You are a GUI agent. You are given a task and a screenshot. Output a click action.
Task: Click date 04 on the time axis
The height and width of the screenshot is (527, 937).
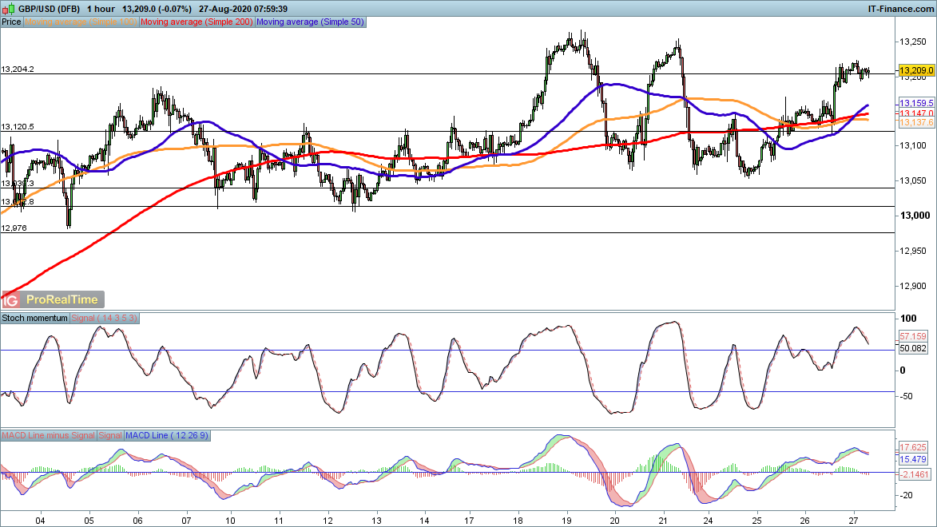[40, 521]
